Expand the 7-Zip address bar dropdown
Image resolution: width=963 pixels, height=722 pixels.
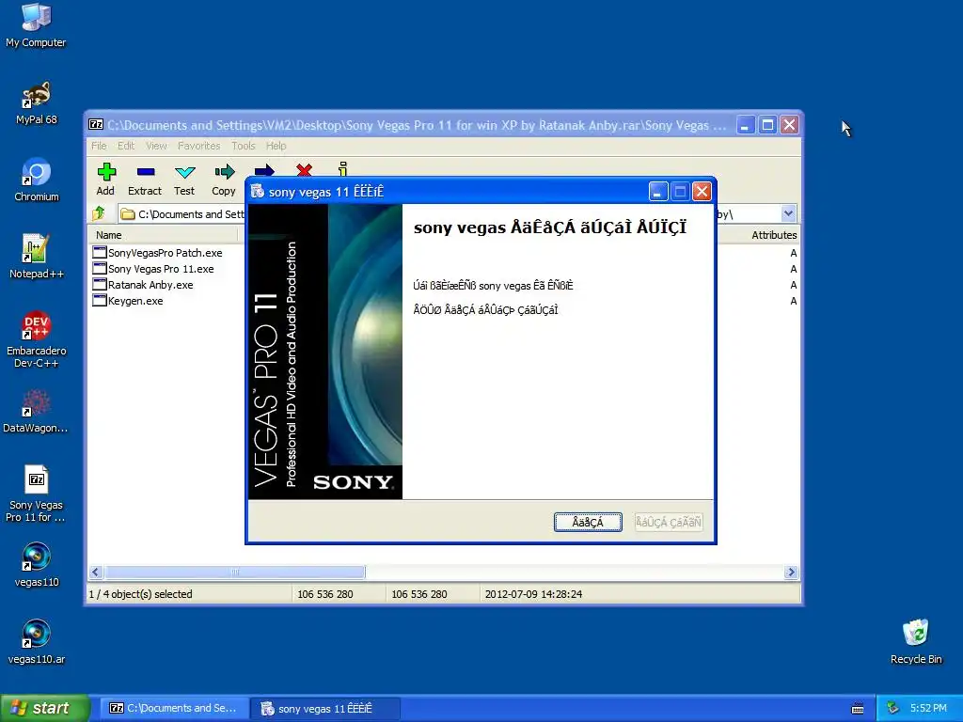coord(788,213)
